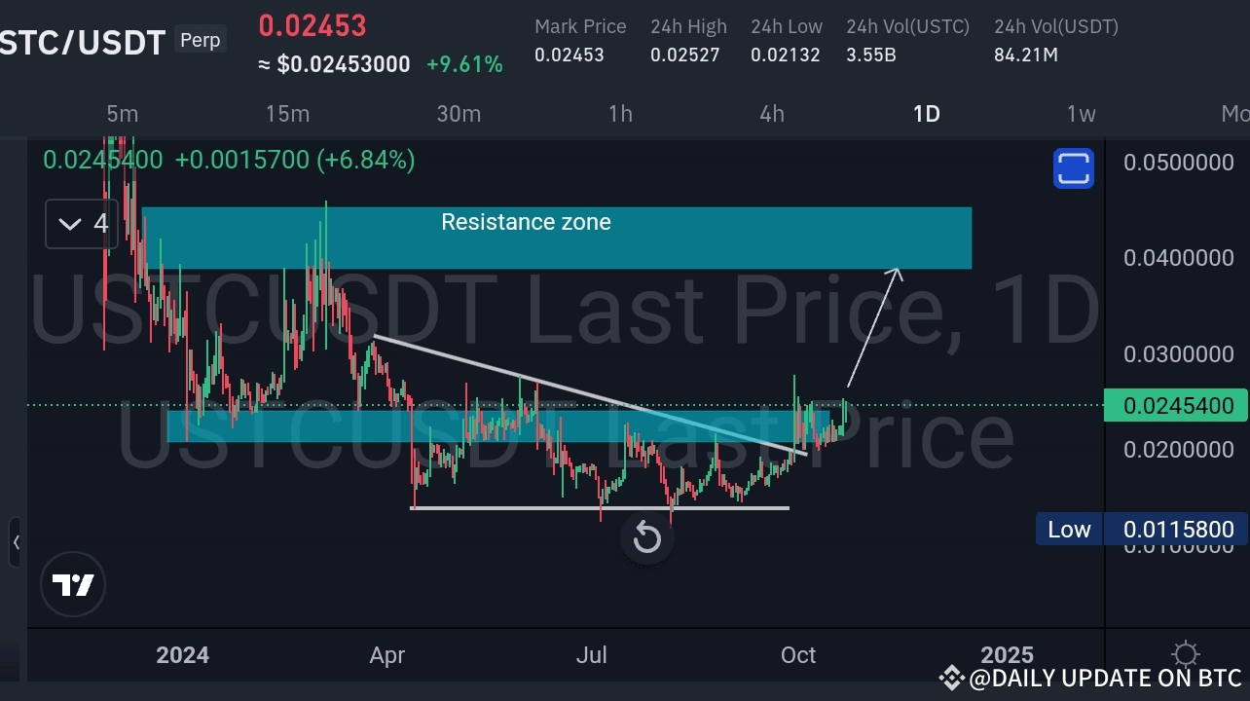The image size is (1250, 701).
Task: Click the Oct label on the time axis
Action: coord(797,655)
